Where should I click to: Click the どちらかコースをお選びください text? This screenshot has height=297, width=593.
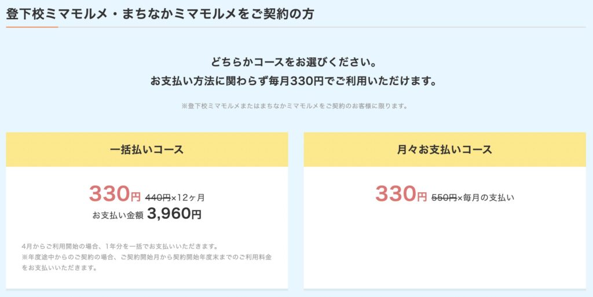pos(296,61)
